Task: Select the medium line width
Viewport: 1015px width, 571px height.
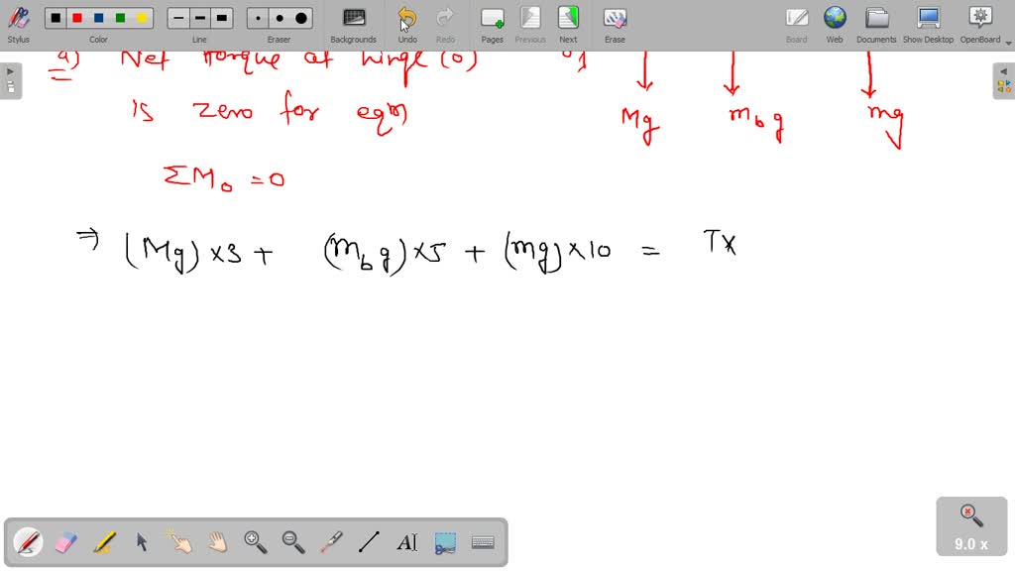Action: [x=199, y=17]
